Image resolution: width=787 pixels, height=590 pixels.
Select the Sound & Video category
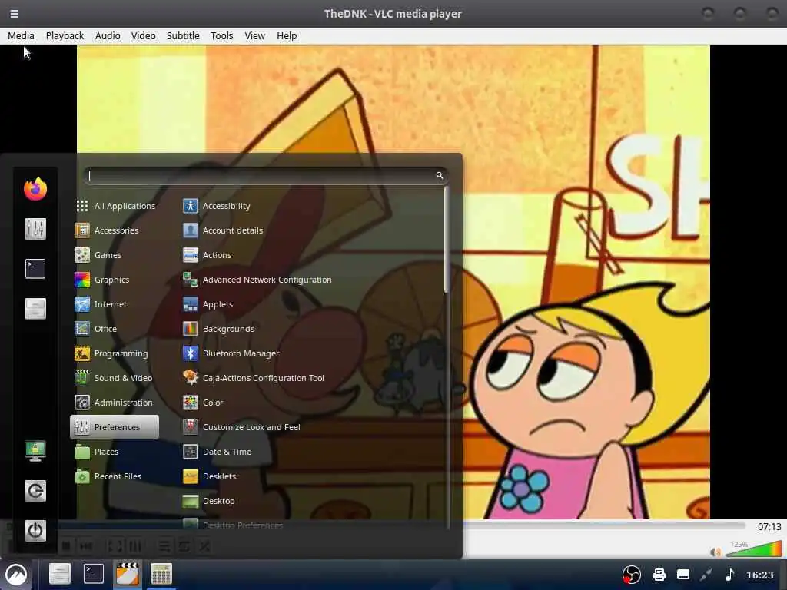point(115,378)
